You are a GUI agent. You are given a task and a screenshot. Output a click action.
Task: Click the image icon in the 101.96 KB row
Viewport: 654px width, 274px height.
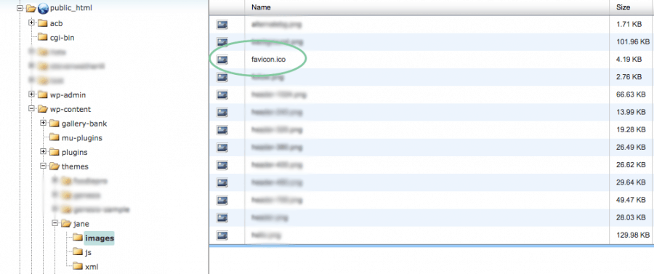[x=222, y=42]
